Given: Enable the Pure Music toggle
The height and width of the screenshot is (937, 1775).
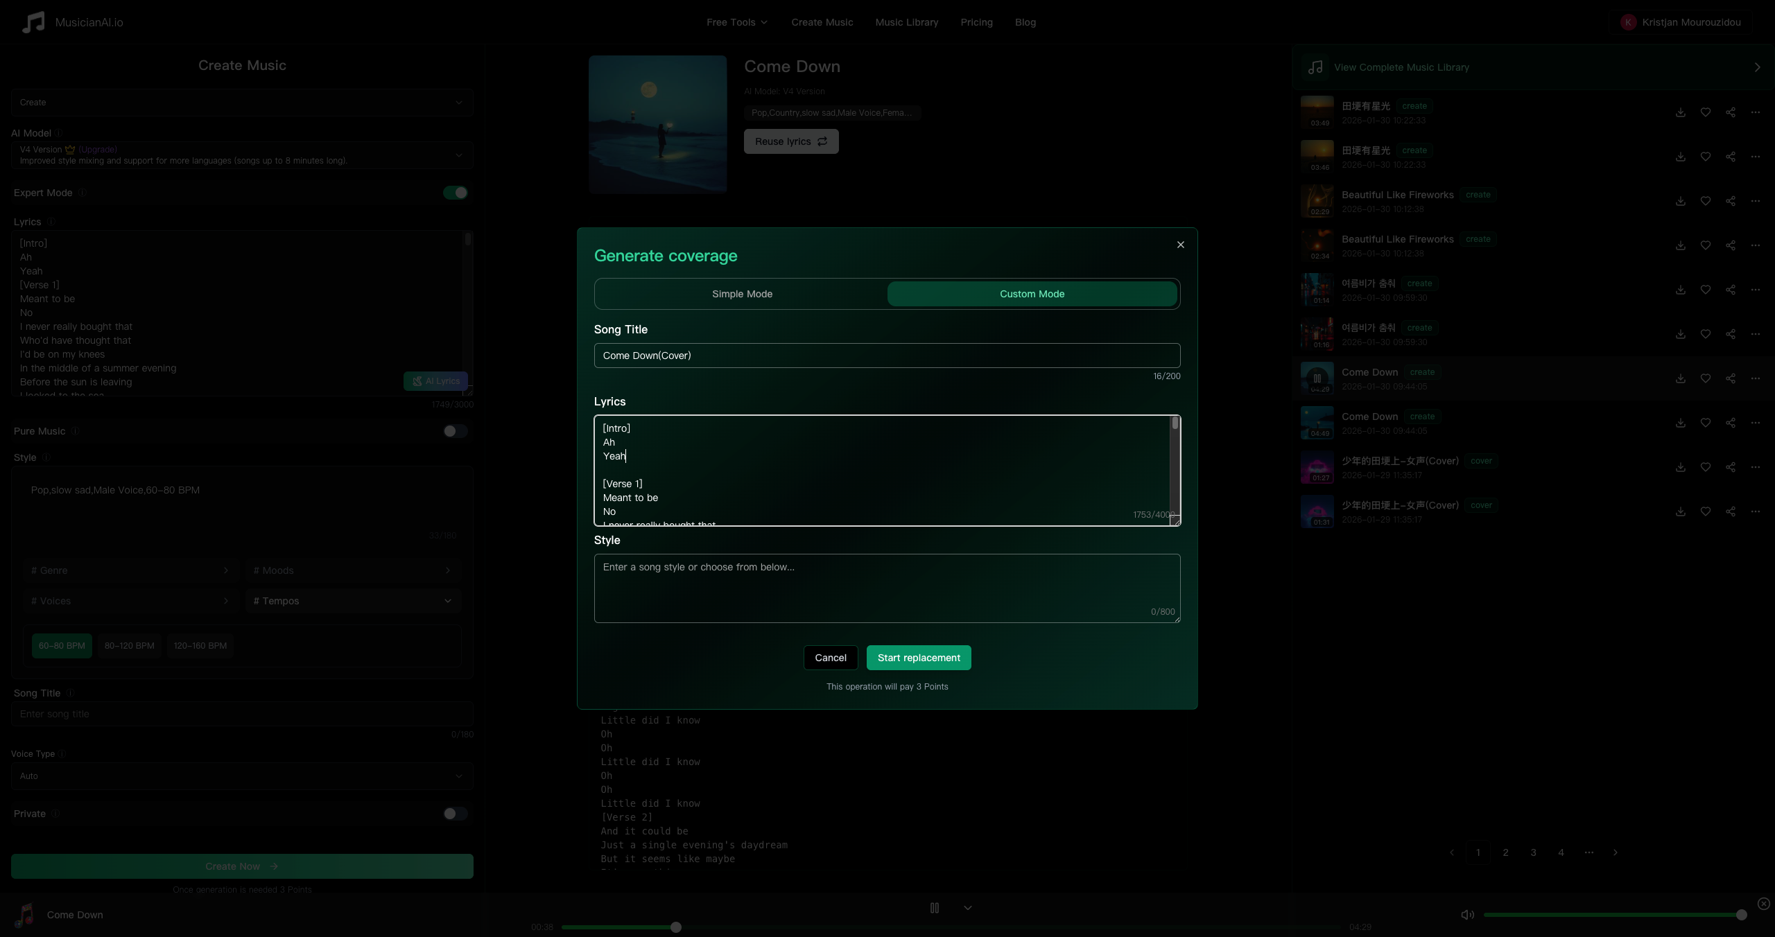Looking at the screenshot, I should [455, 431].
